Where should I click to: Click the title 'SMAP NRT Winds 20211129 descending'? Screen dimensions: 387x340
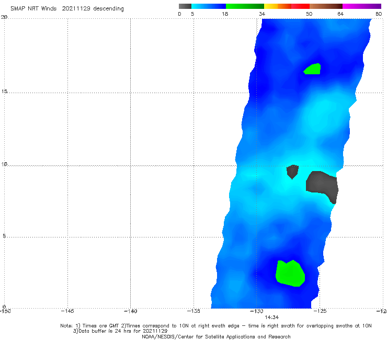tap(67, 9)
